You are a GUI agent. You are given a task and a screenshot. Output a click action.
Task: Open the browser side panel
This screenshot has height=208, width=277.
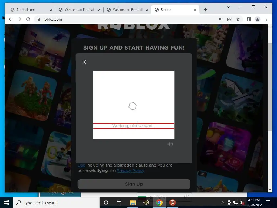[x=249, y=19]
